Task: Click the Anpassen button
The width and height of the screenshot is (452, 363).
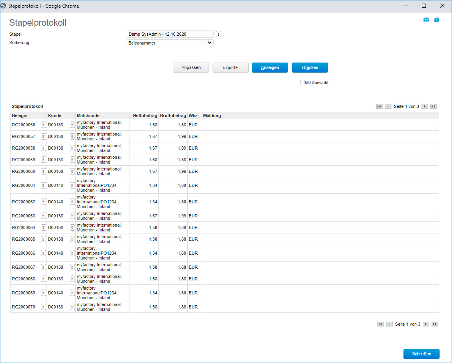Action: pyautogui.click(x=191, y=68)
